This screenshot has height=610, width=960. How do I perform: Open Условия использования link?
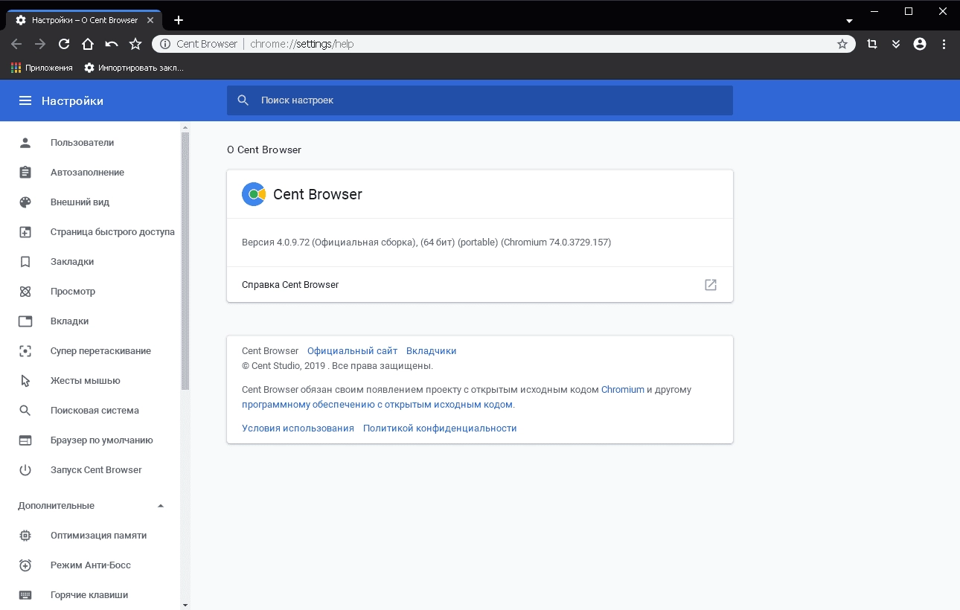click(298, 428)
